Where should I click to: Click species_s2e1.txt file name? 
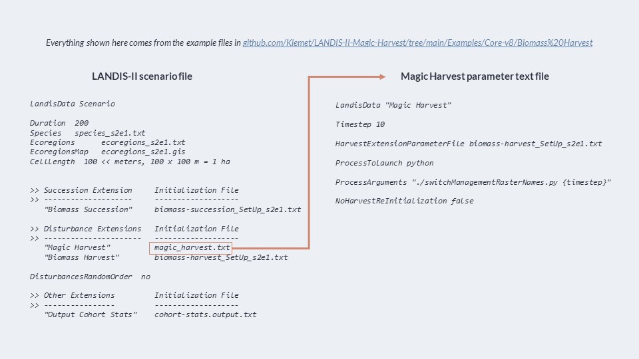(x=110, y=133)
